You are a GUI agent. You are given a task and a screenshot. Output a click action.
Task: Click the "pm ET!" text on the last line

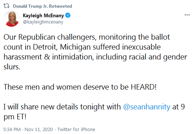point(15,117)
